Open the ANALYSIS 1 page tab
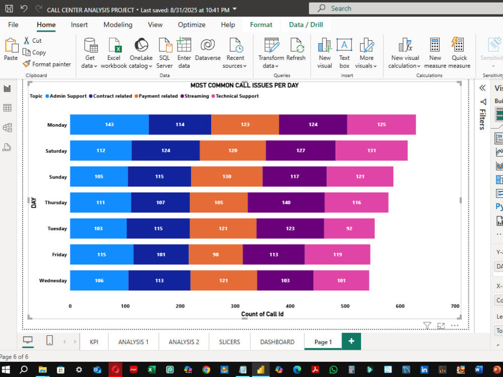The height and width of the screenshot is (377, 503). point(133,342)
